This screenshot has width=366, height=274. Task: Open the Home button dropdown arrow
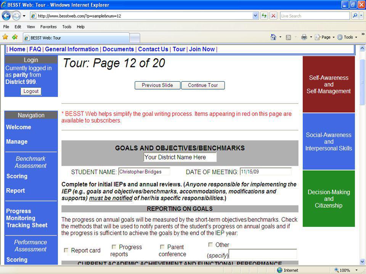pos(280,37)
